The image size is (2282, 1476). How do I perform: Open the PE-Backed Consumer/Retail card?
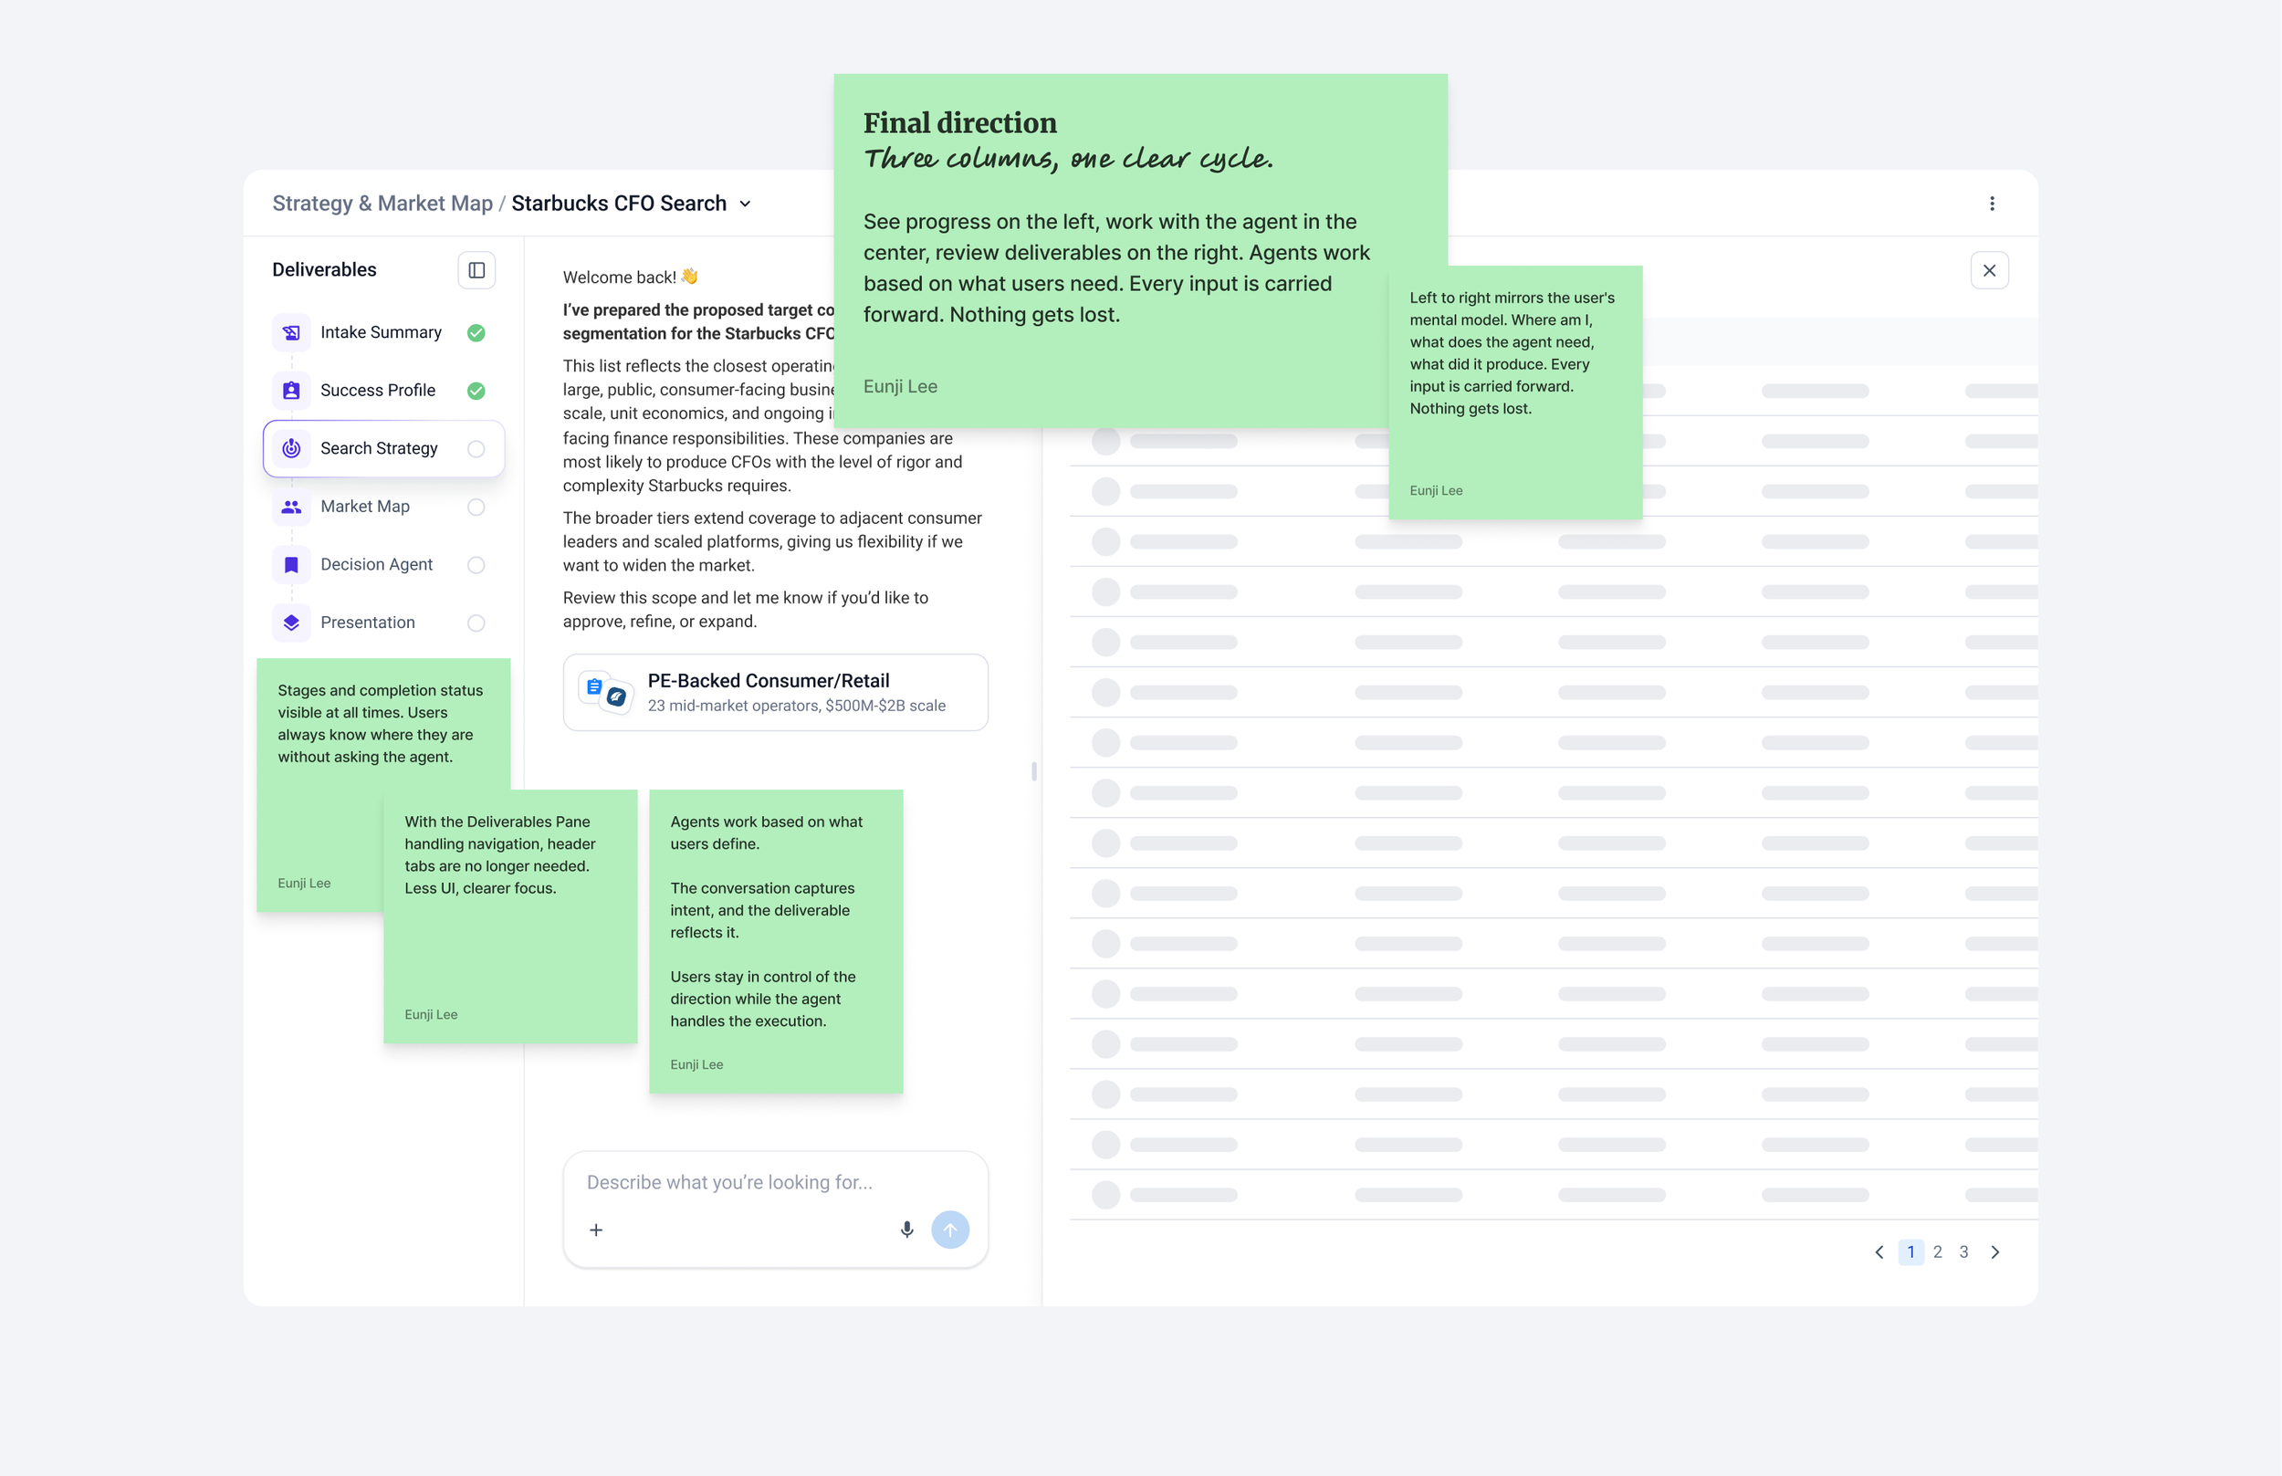click(x=774, y=692)
